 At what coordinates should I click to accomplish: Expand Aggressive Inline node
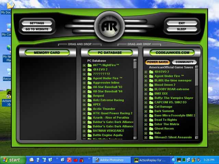(84, 83)
